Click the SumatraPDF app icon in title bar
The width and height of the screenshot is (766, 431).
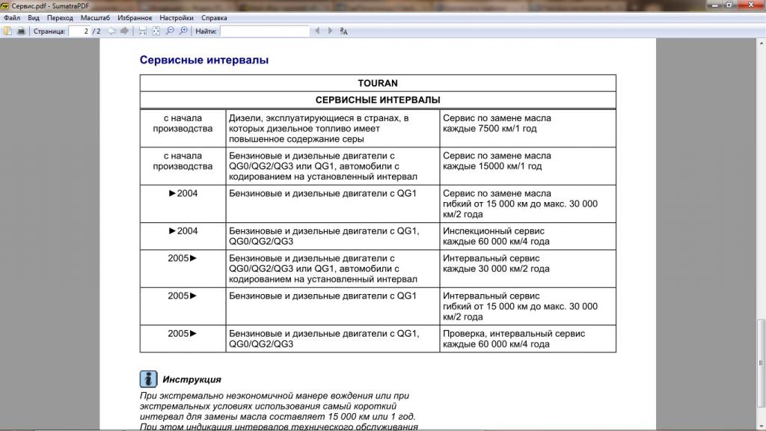[5, 6]
